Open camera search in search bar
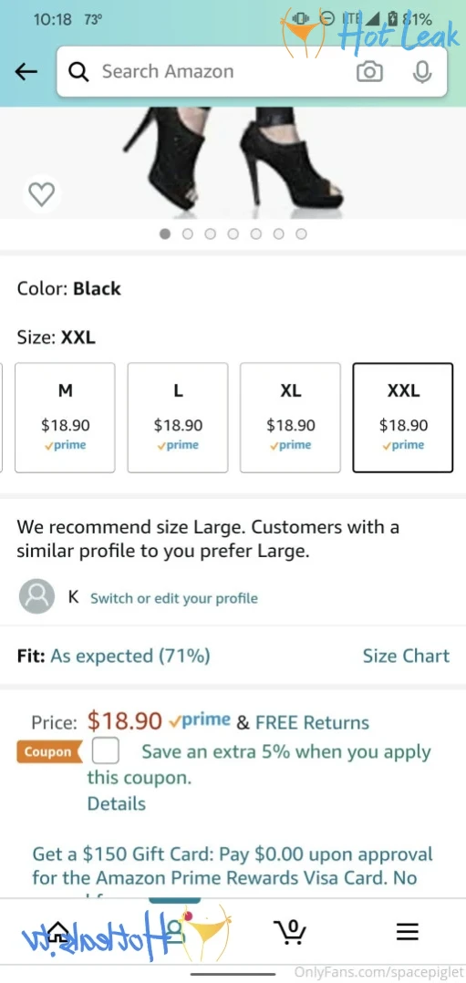 (x=369, y=72)
